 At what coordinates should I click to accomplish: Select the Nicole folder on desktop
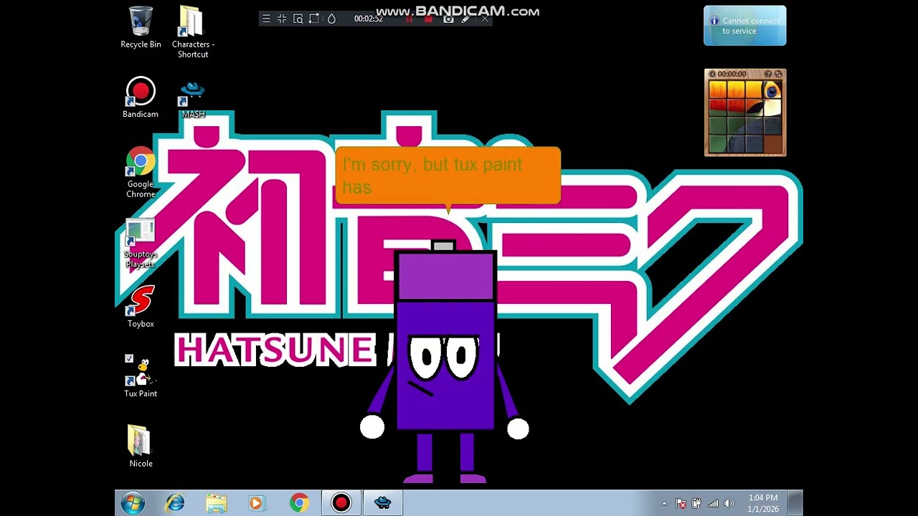[x=141, y=446]
